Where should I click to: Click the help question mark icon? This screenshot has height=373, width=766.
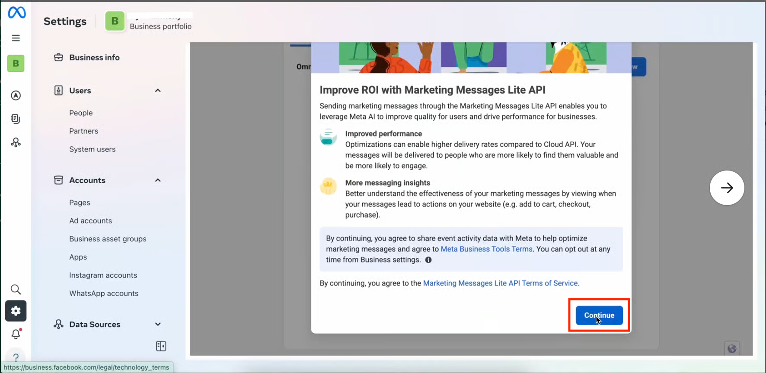[x=16, y=357]
